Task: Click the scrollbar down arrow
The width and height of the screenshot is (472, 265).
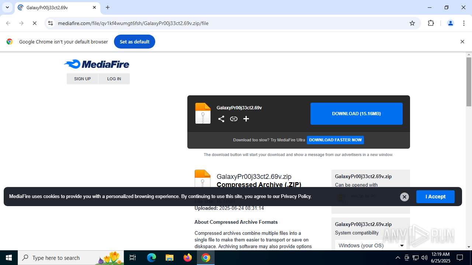Action: (469, 247)
